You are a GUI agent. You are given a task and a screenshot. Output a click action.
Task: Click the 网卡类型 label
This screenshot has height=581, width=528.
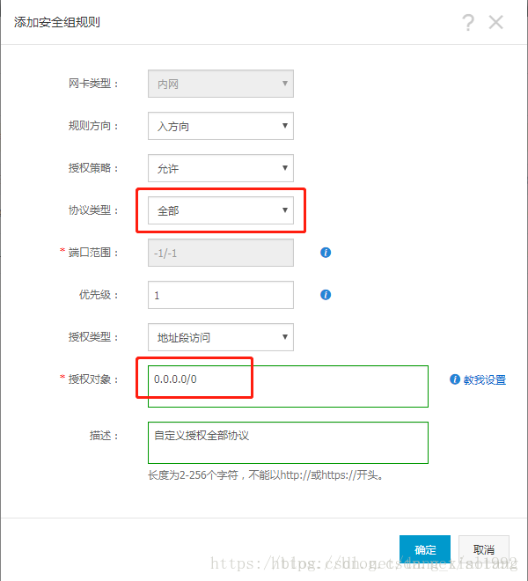click(93, 84)
